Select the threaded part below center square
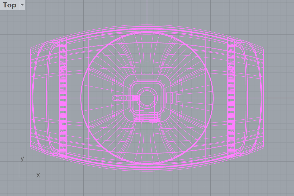The width and height of the screenshot is (294, 196). [147, 117]
